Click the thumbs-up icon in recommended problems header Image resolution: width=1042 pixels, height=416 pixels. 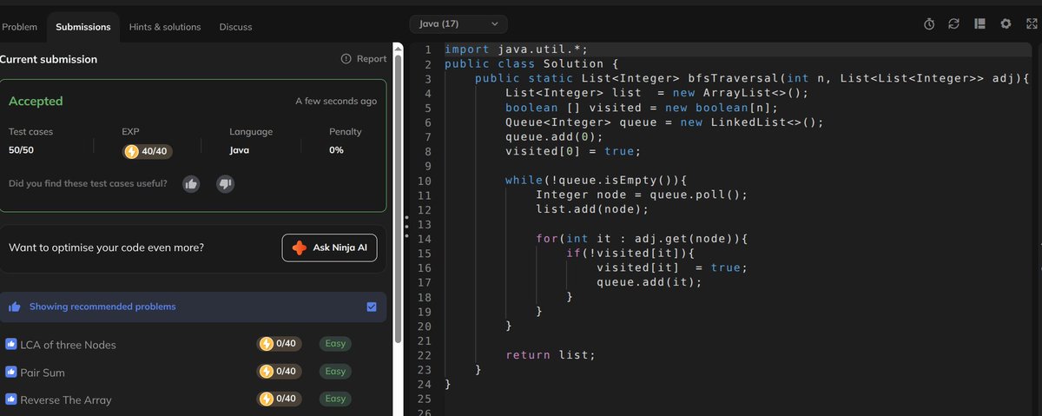pyautogui.click(x=14, y=307)
